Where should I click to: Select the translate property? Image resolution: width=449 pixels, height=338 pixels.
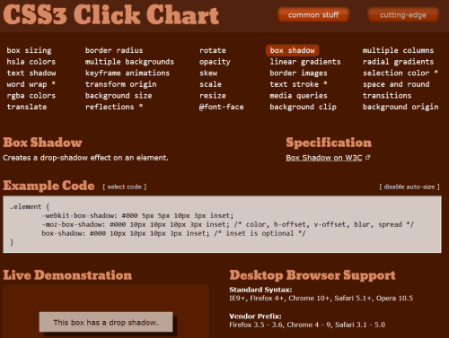27,107
